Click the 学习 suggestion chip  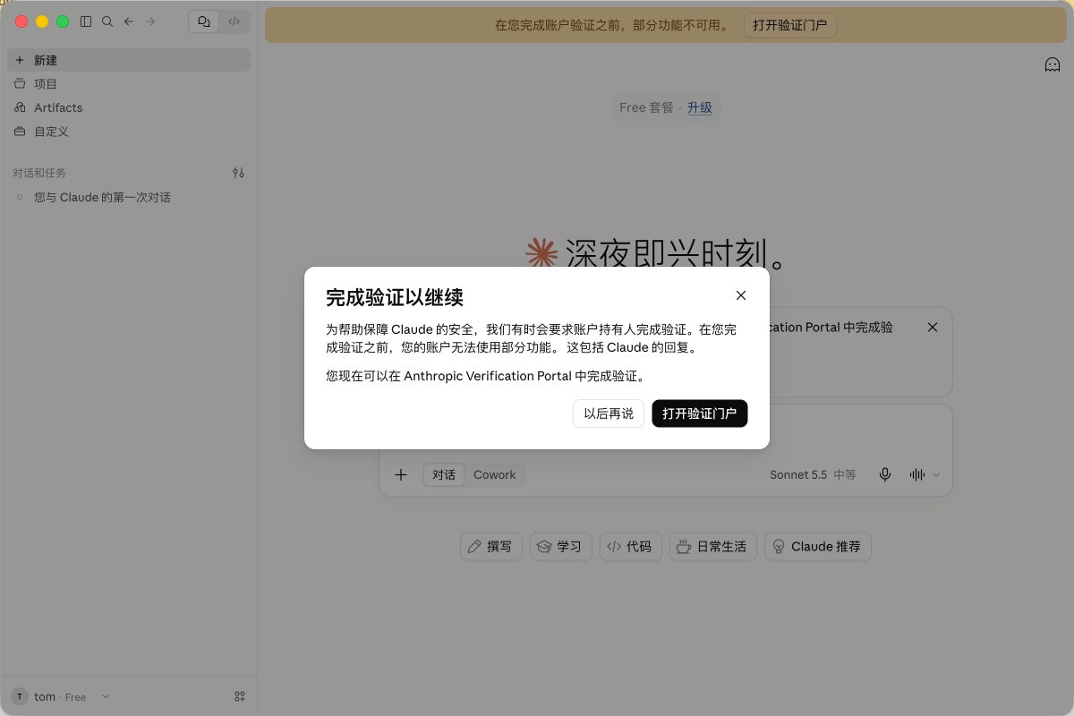click(x=560, y=546)
